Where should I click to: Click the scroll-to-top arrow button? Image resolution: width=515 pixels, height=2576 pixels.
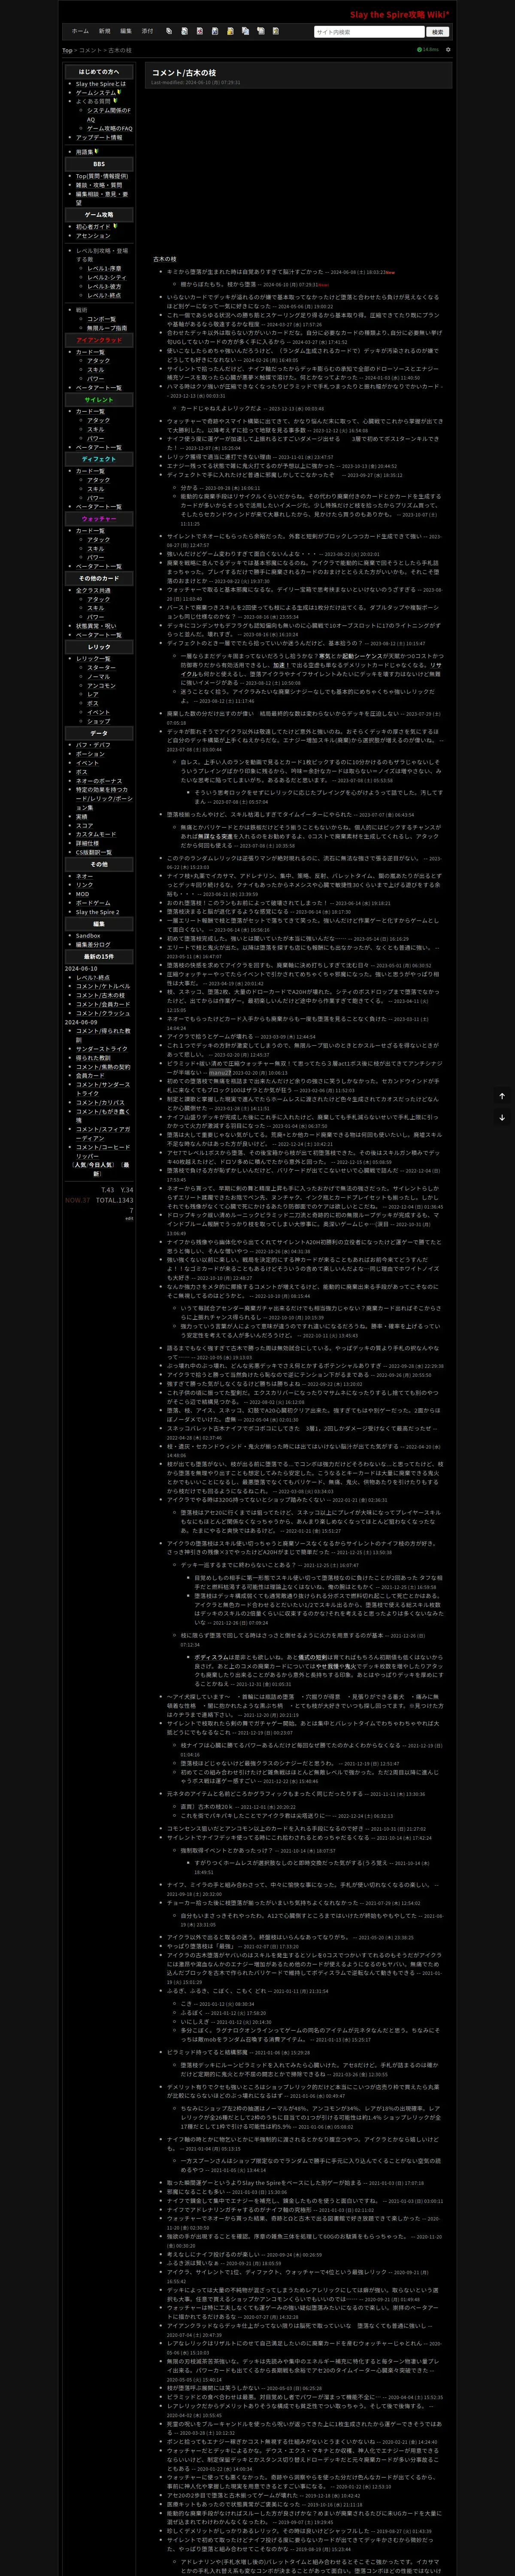pos(503,1096)
